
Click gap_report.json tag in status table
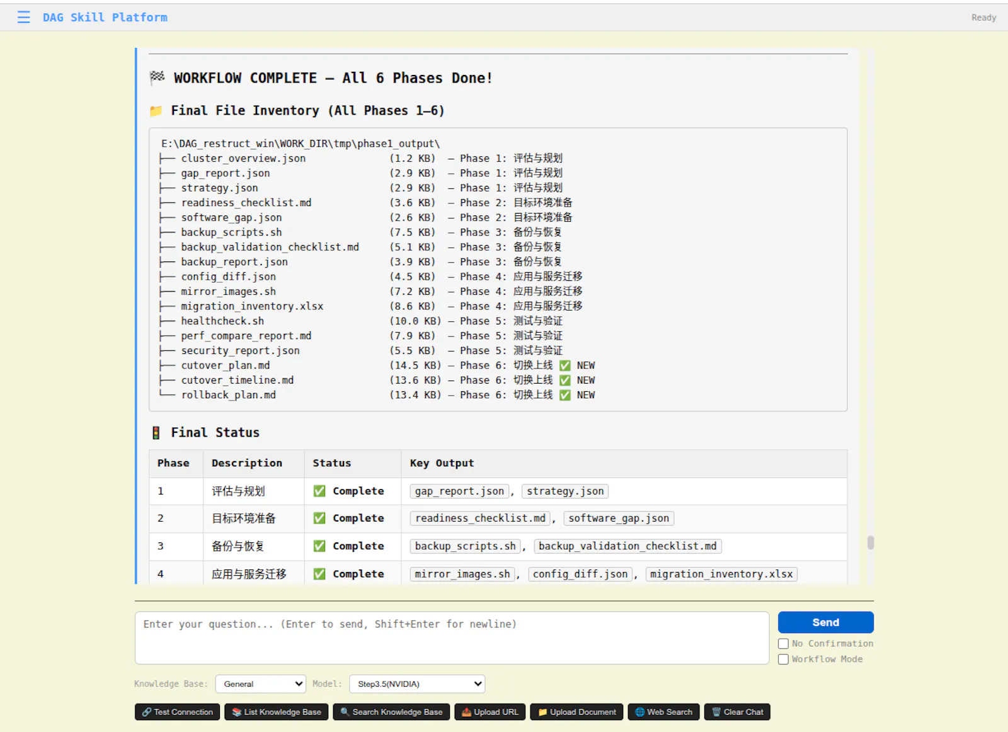(x=459, y=491)
